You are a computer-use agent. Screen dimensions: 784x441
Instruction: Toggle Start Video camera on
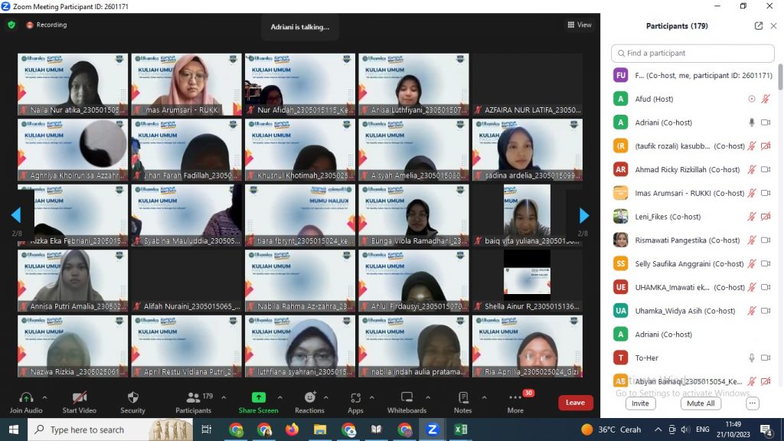[x=79, y=397]
